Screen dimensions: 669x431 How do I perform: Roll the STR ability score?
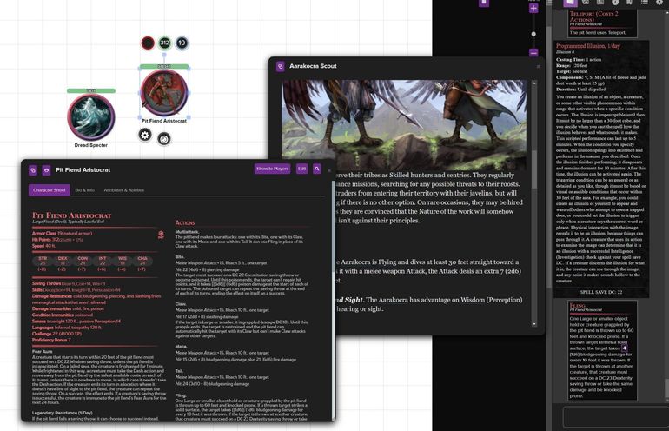(x=43, y=263)
